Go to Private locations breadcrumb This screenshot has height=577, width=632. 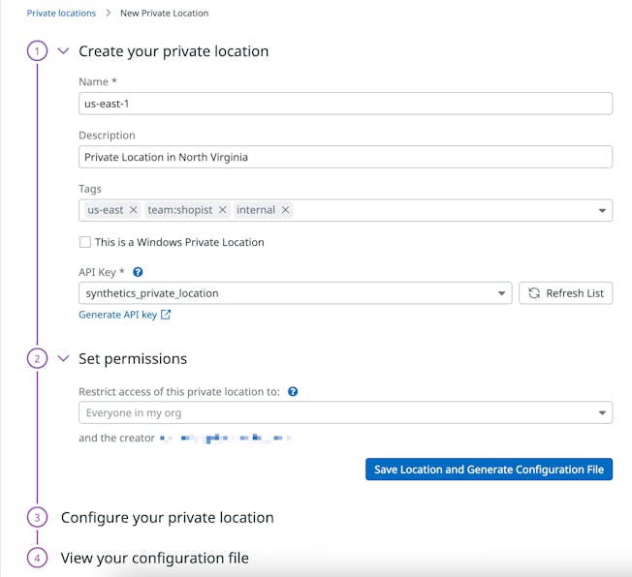point(61,14)
